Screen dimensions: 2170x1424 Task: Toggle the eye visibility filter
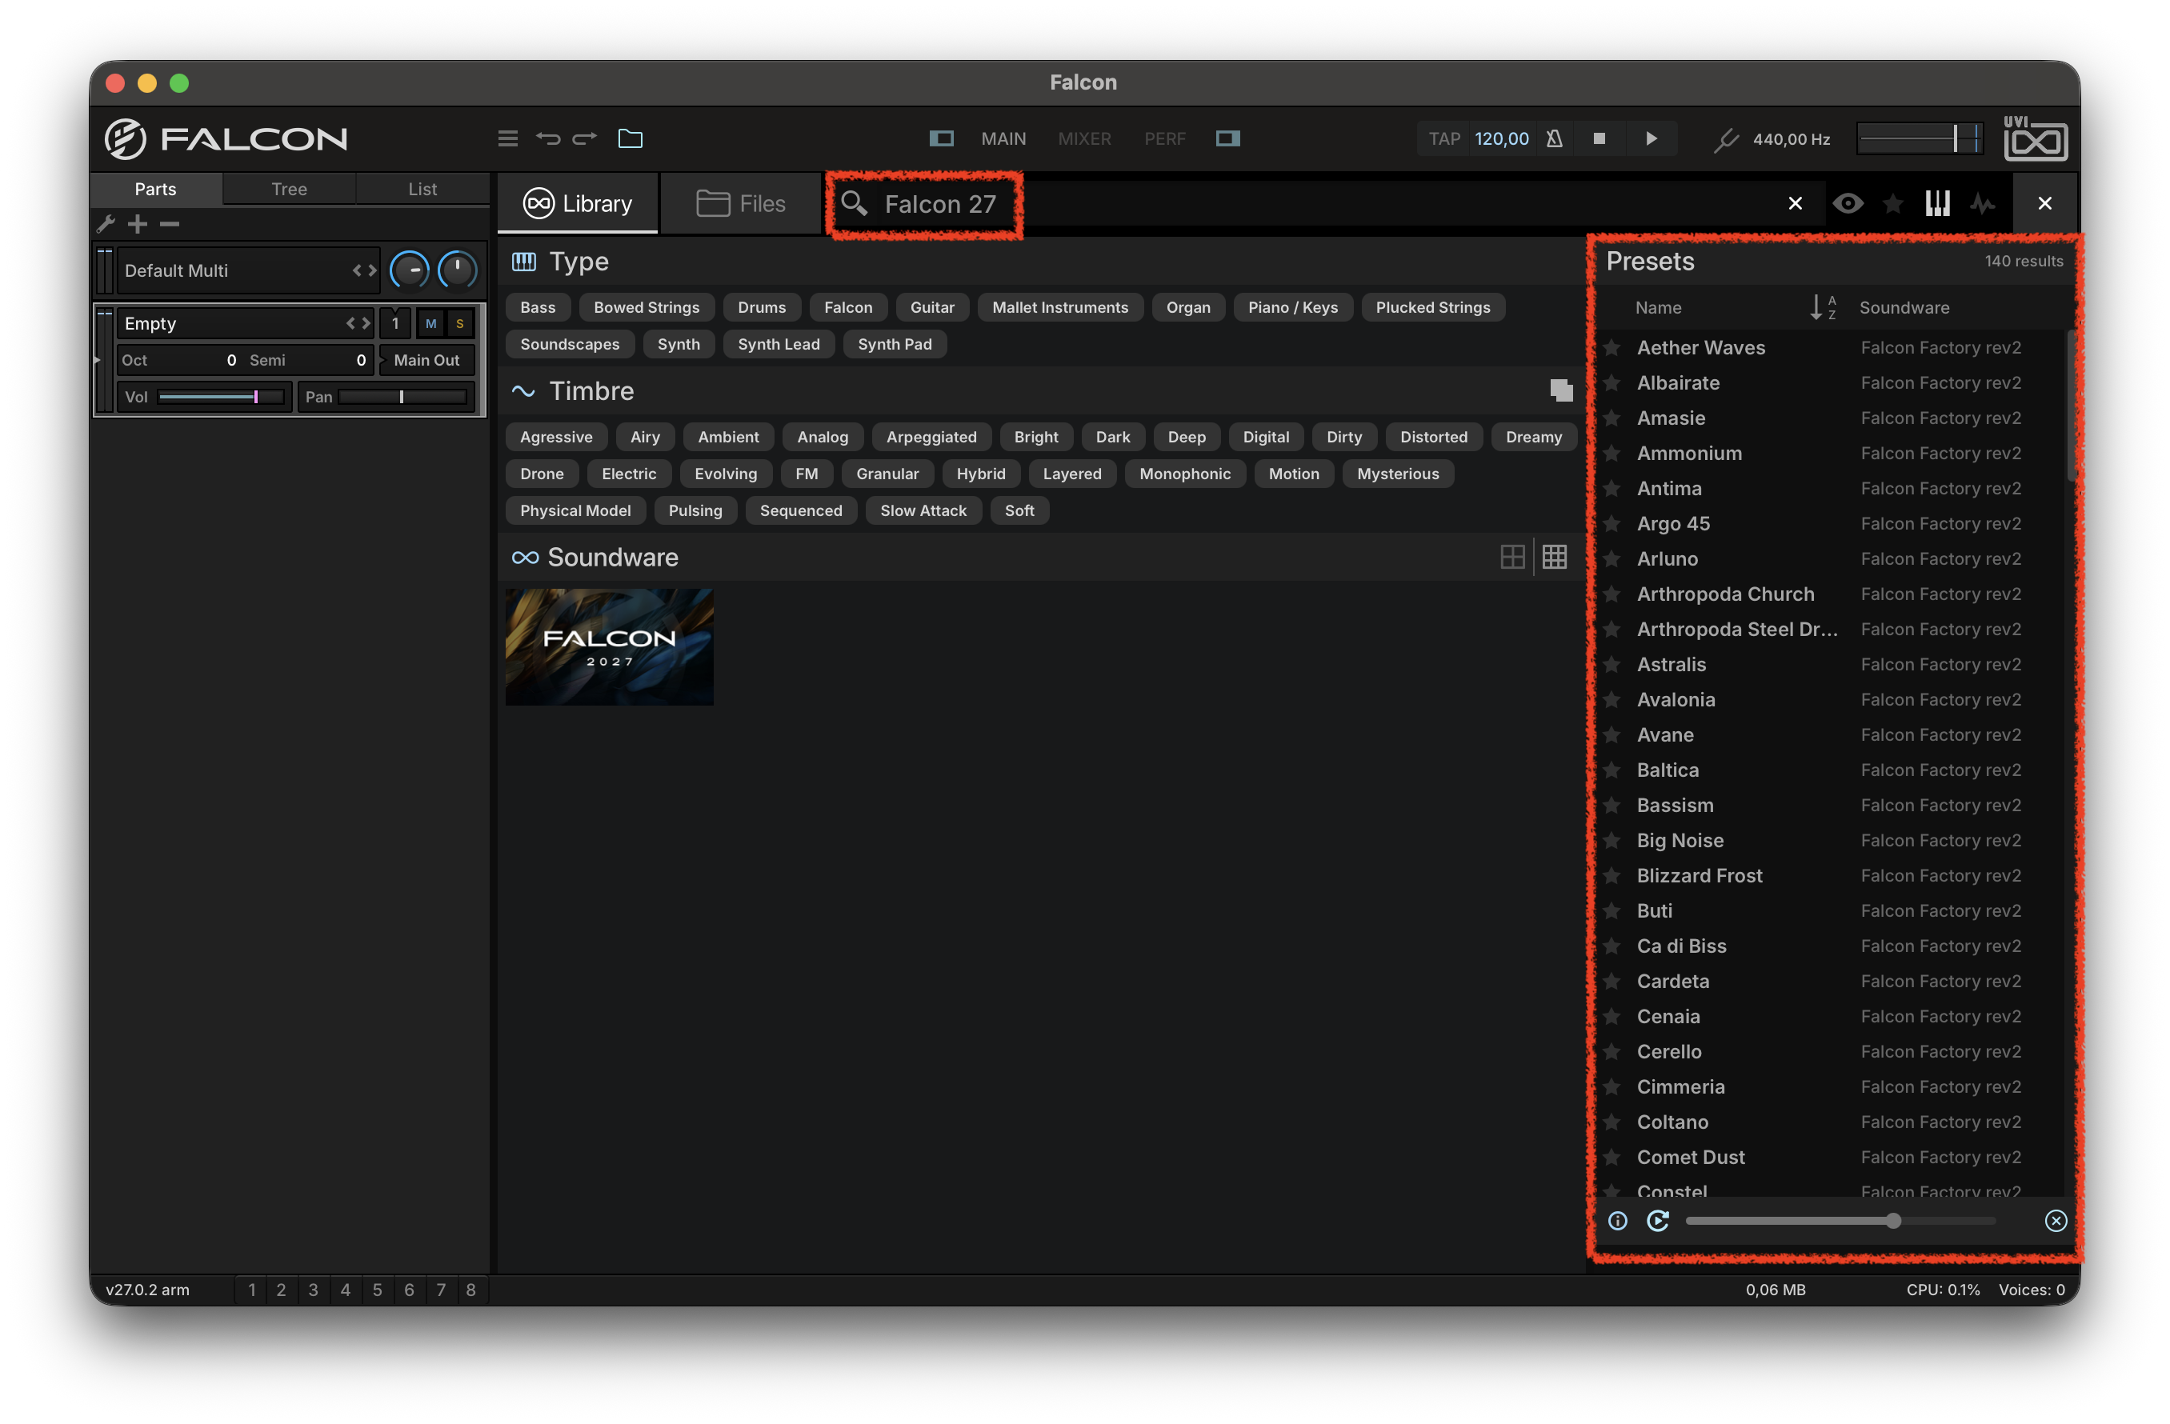tap(1848, 203)
